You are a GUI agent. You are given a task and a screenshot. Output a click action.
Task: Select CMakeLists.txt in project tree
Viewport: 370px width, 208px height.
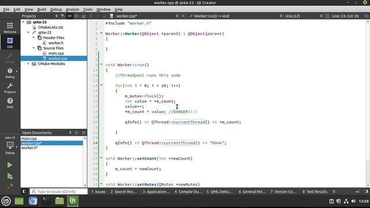pyautogui.click(x=50, y=27)
